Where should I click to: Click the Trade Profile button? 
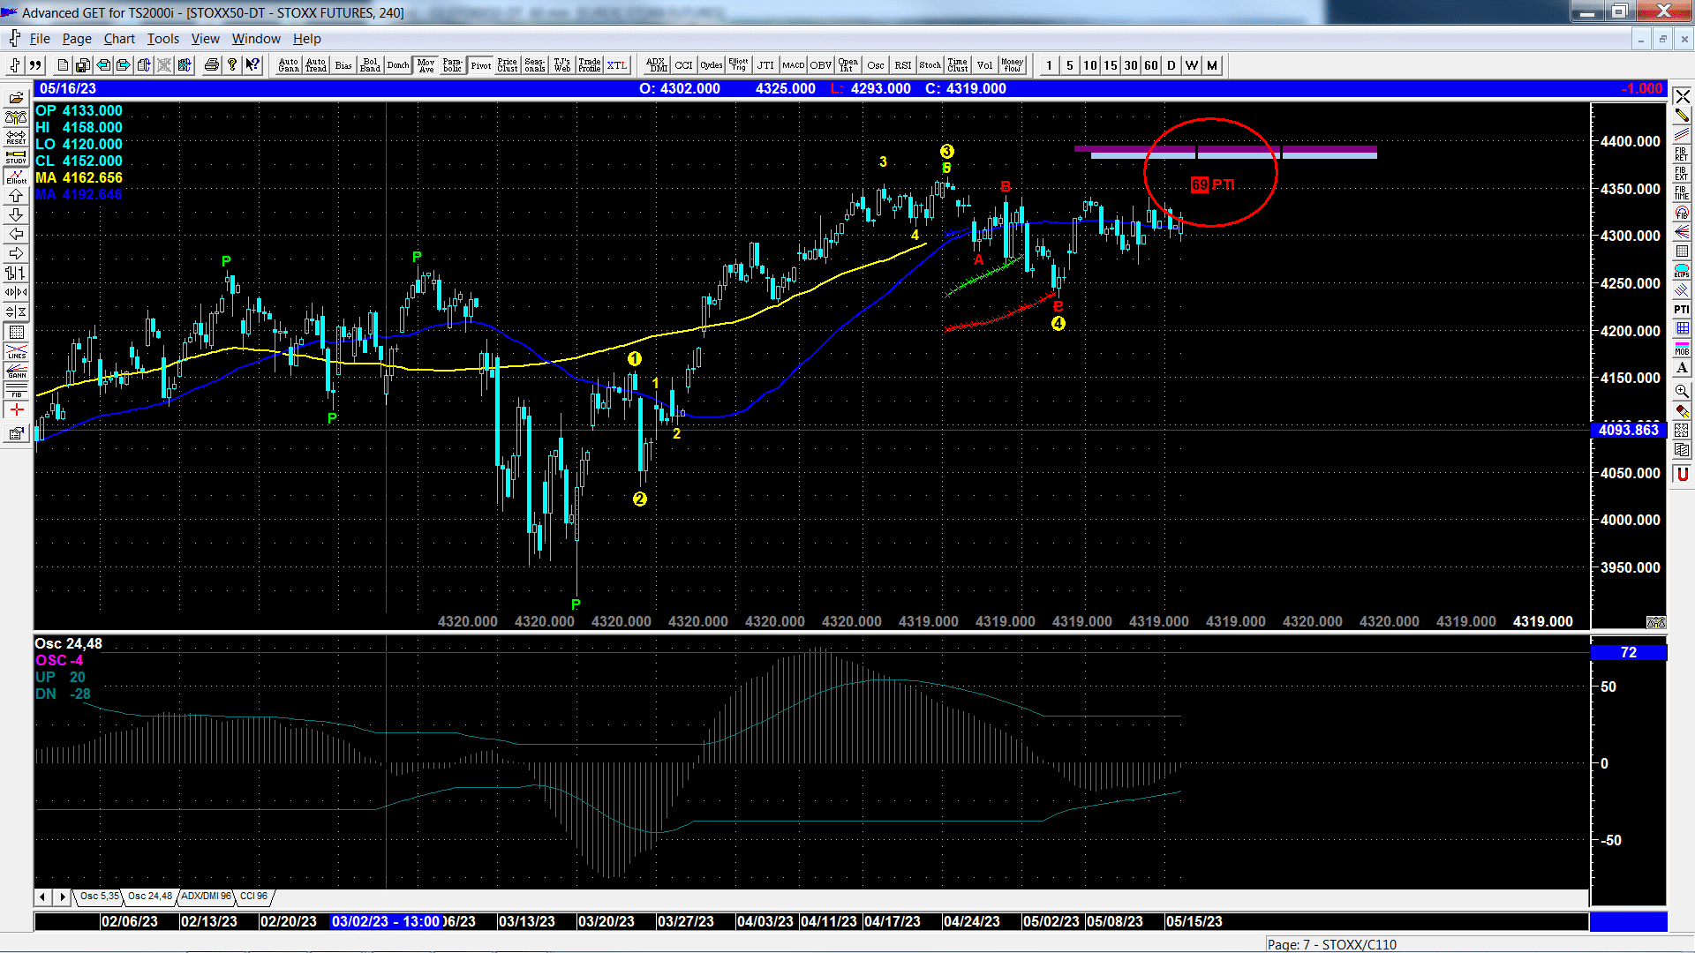click(590, 65)
